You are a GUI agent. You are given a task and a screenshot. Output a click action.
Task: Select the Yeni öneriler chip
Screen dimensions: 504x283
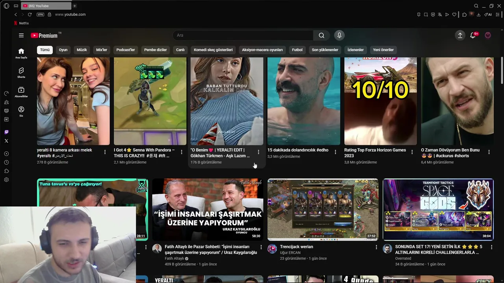[383, 50]
